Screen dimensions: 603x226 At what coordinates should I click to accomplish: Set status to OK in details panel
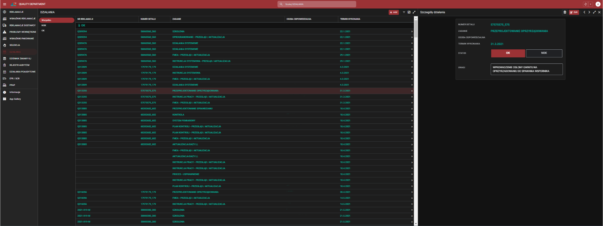(508, 53)
